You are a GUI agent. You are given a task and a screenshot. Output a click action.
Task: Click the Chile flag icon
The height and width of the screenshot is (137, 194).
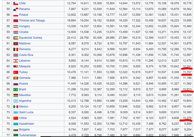pyautogui.click(x=16, y=3)
